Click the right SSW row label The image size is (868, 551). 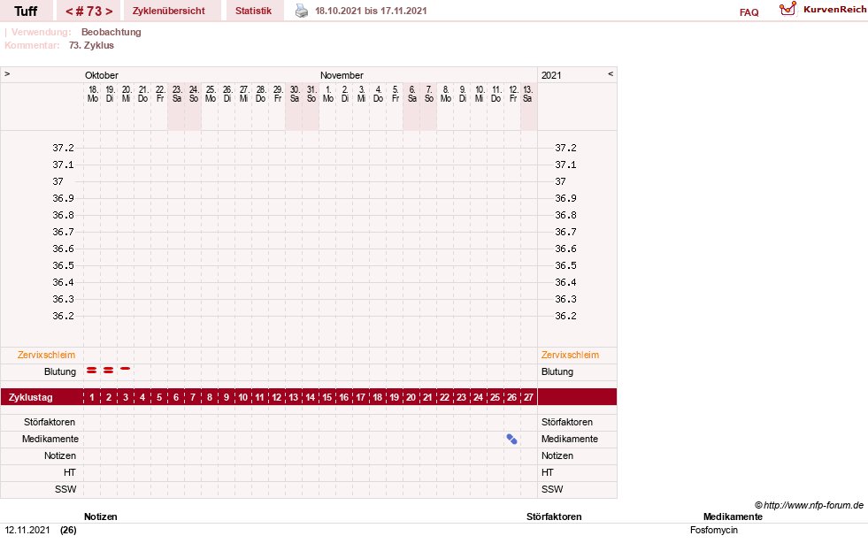click(x=552, y=490)
